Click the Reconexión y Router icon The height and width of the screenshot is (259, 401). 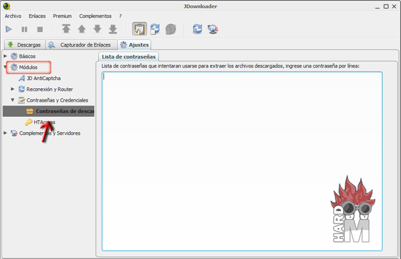(x=22, y=89)
